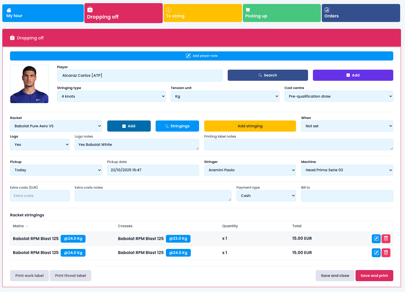Click the edit icon for first stringing row

376,239
